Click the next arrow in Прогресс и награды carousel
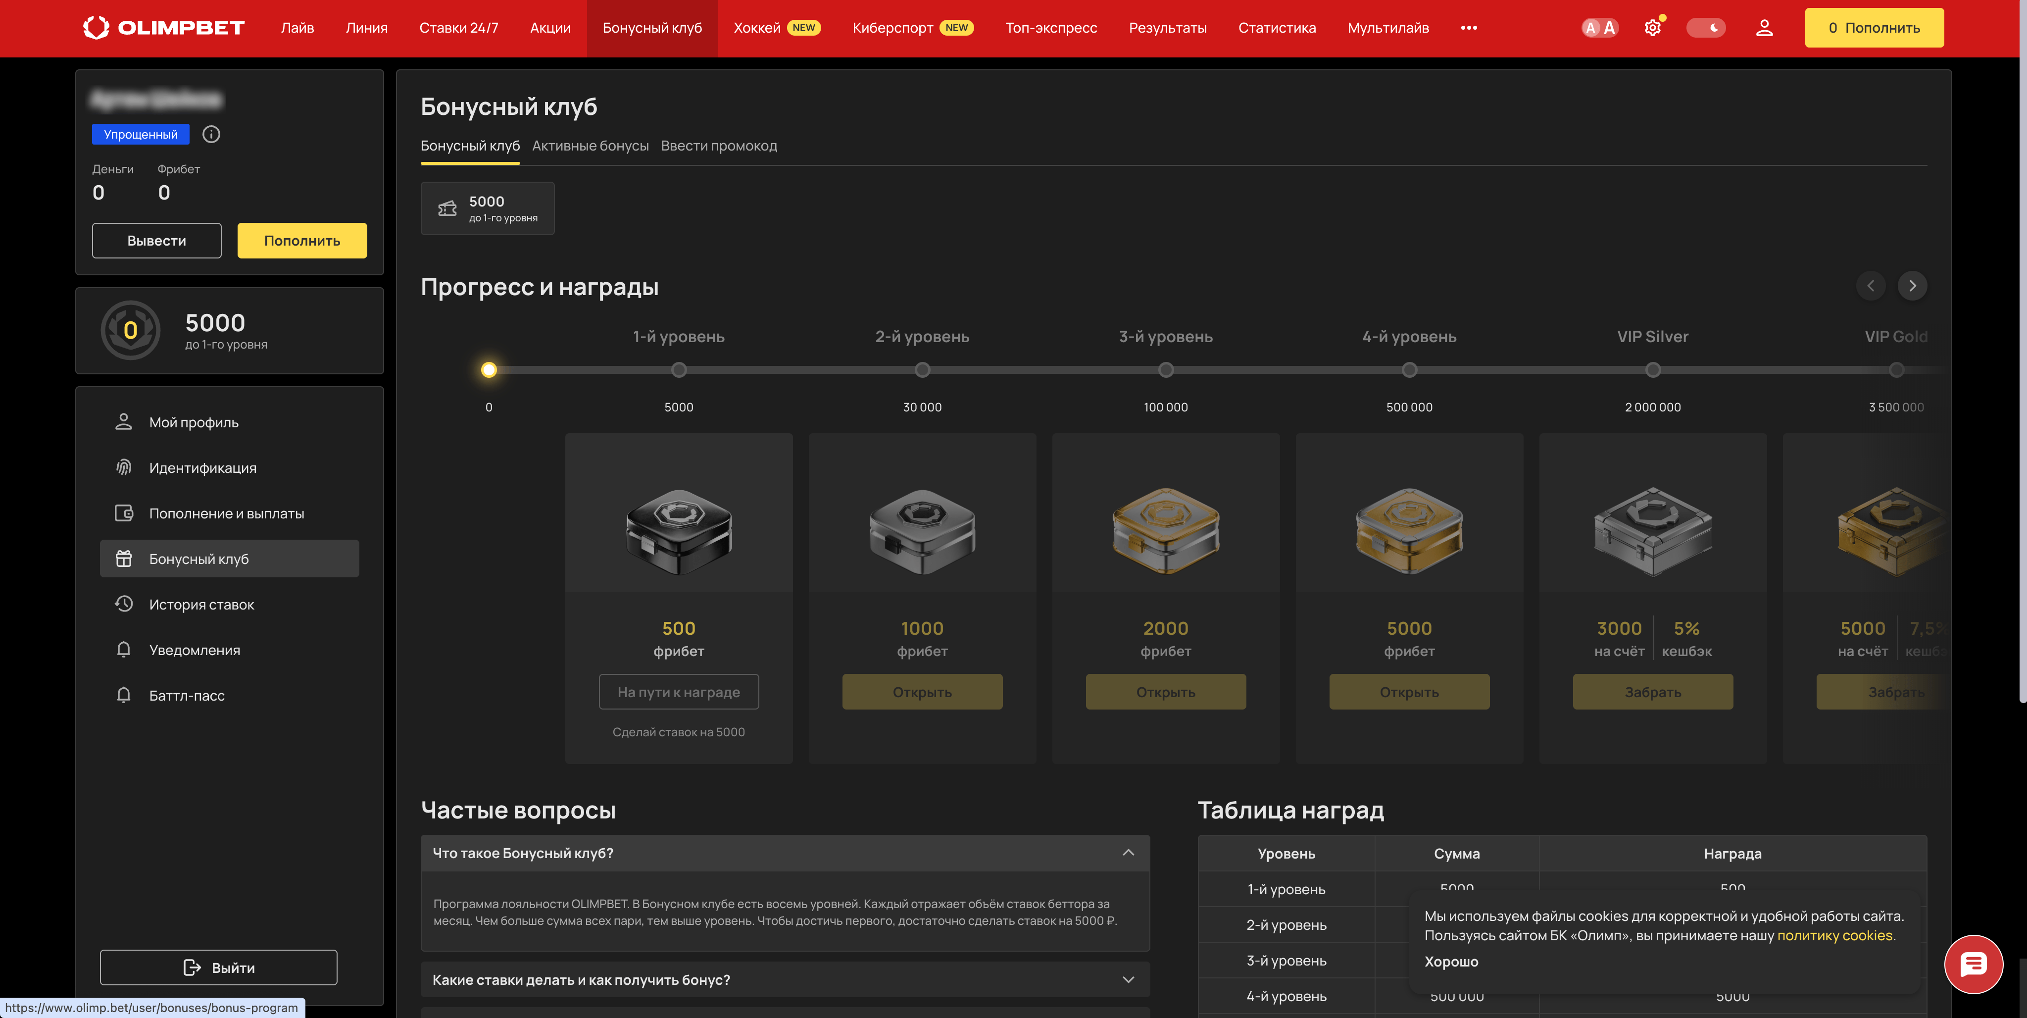Viewport: 2027px width, 1018px height. pyautogui.click(x=1913, y=286)
